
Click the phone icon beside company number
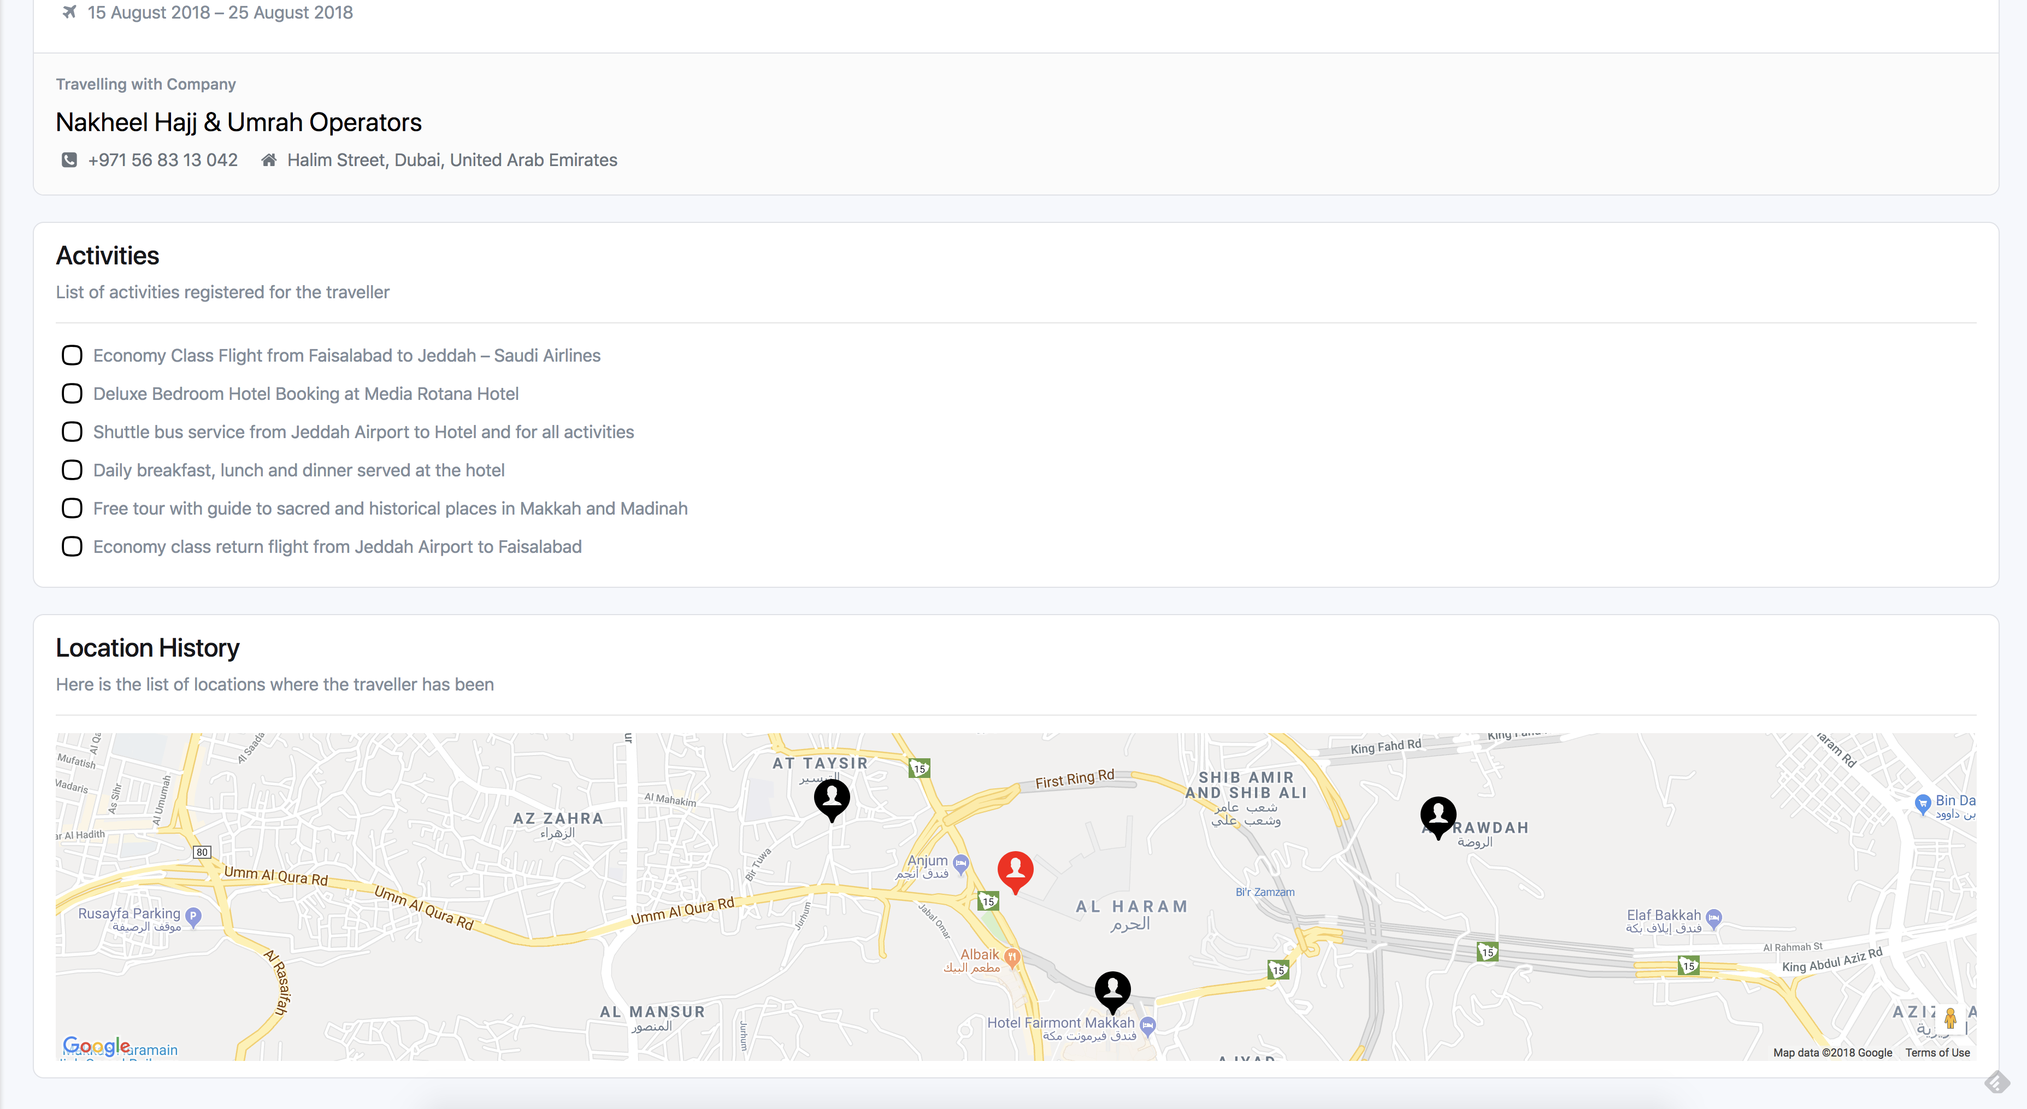pos(69,161)
